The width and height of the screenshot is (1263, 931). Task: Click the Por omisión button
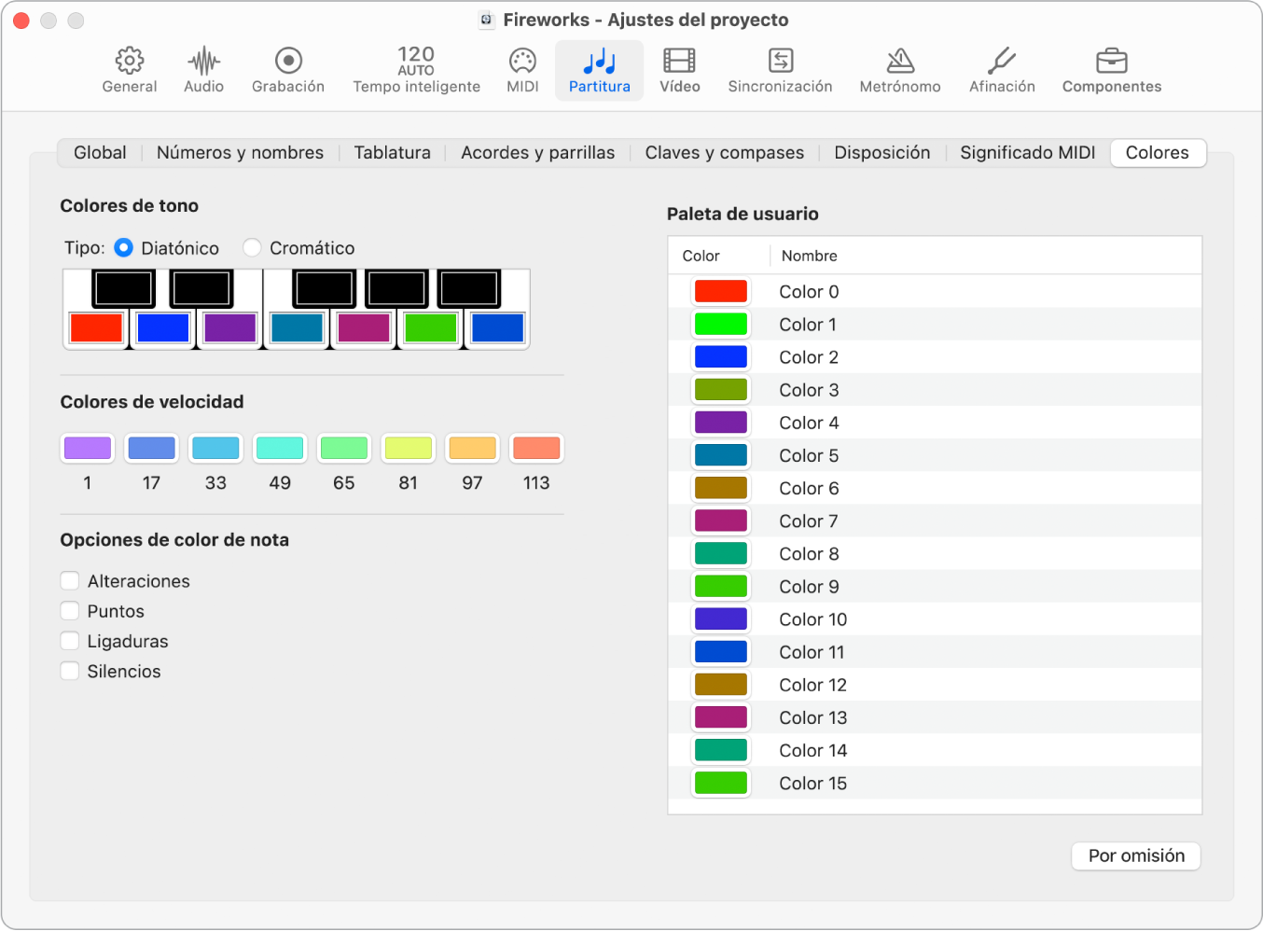pyautogui.click(x=1135, y=855)
